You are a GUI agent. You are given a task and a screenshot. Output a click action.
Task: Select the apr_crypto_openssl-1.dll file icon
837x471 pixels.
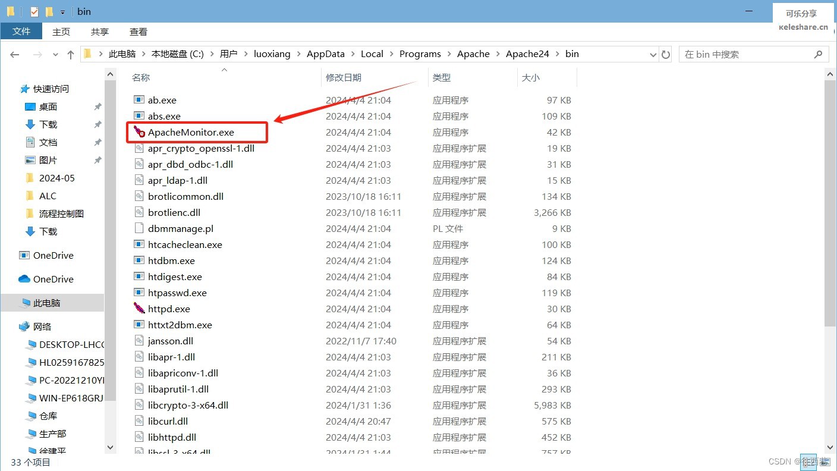[x=139, y=148]
